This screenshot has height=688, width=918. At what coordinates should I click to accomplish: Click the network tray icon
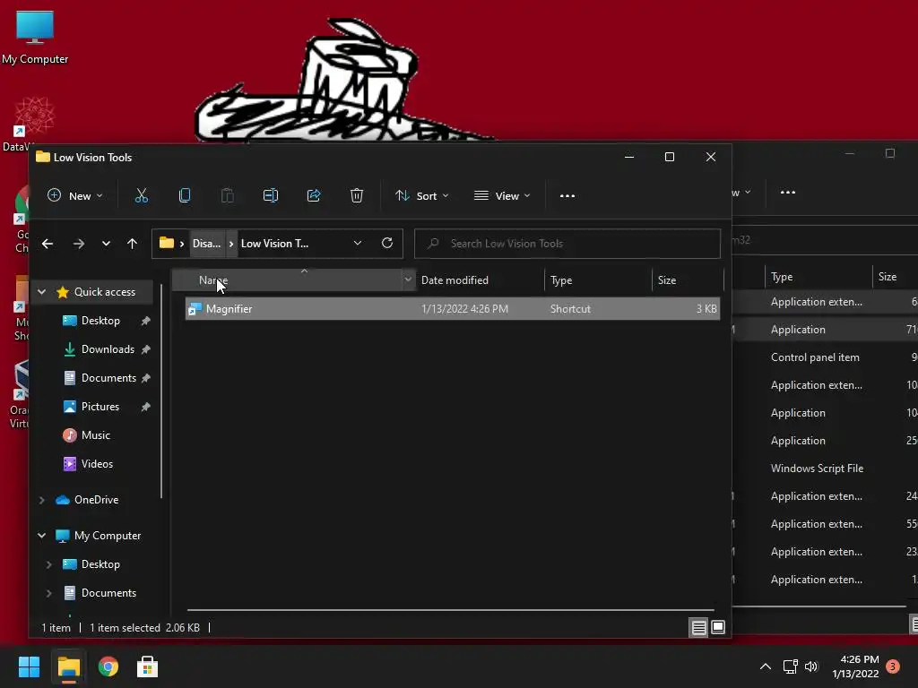pyautogui.click(x=791, y=666)
